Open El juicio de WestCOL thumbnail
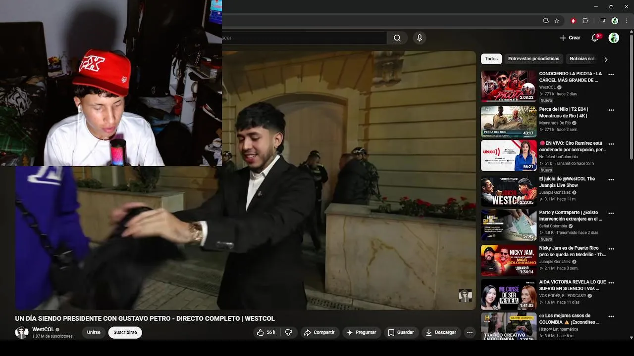This screenshot has width=634, height=356. click(509, 191)
